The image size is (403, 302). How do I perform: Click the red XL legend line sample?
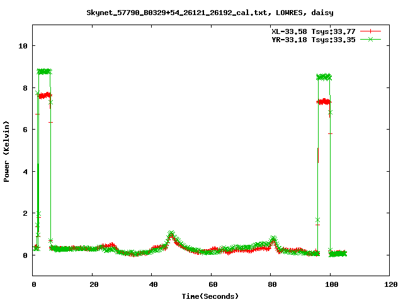click(x=370, y=31)
